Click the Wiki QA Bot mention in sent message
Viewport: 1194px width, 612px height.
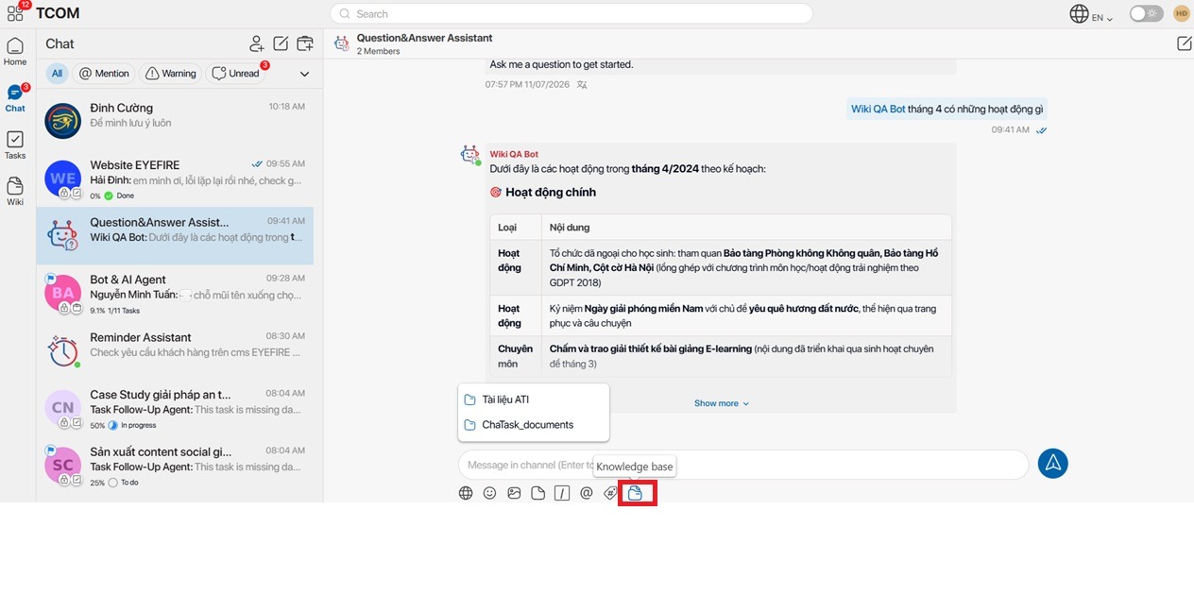(878, 110)
